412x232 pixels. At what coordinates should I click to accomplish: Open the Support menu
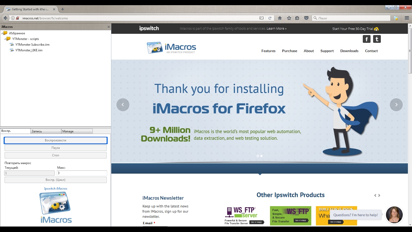[x=327, y=51]
